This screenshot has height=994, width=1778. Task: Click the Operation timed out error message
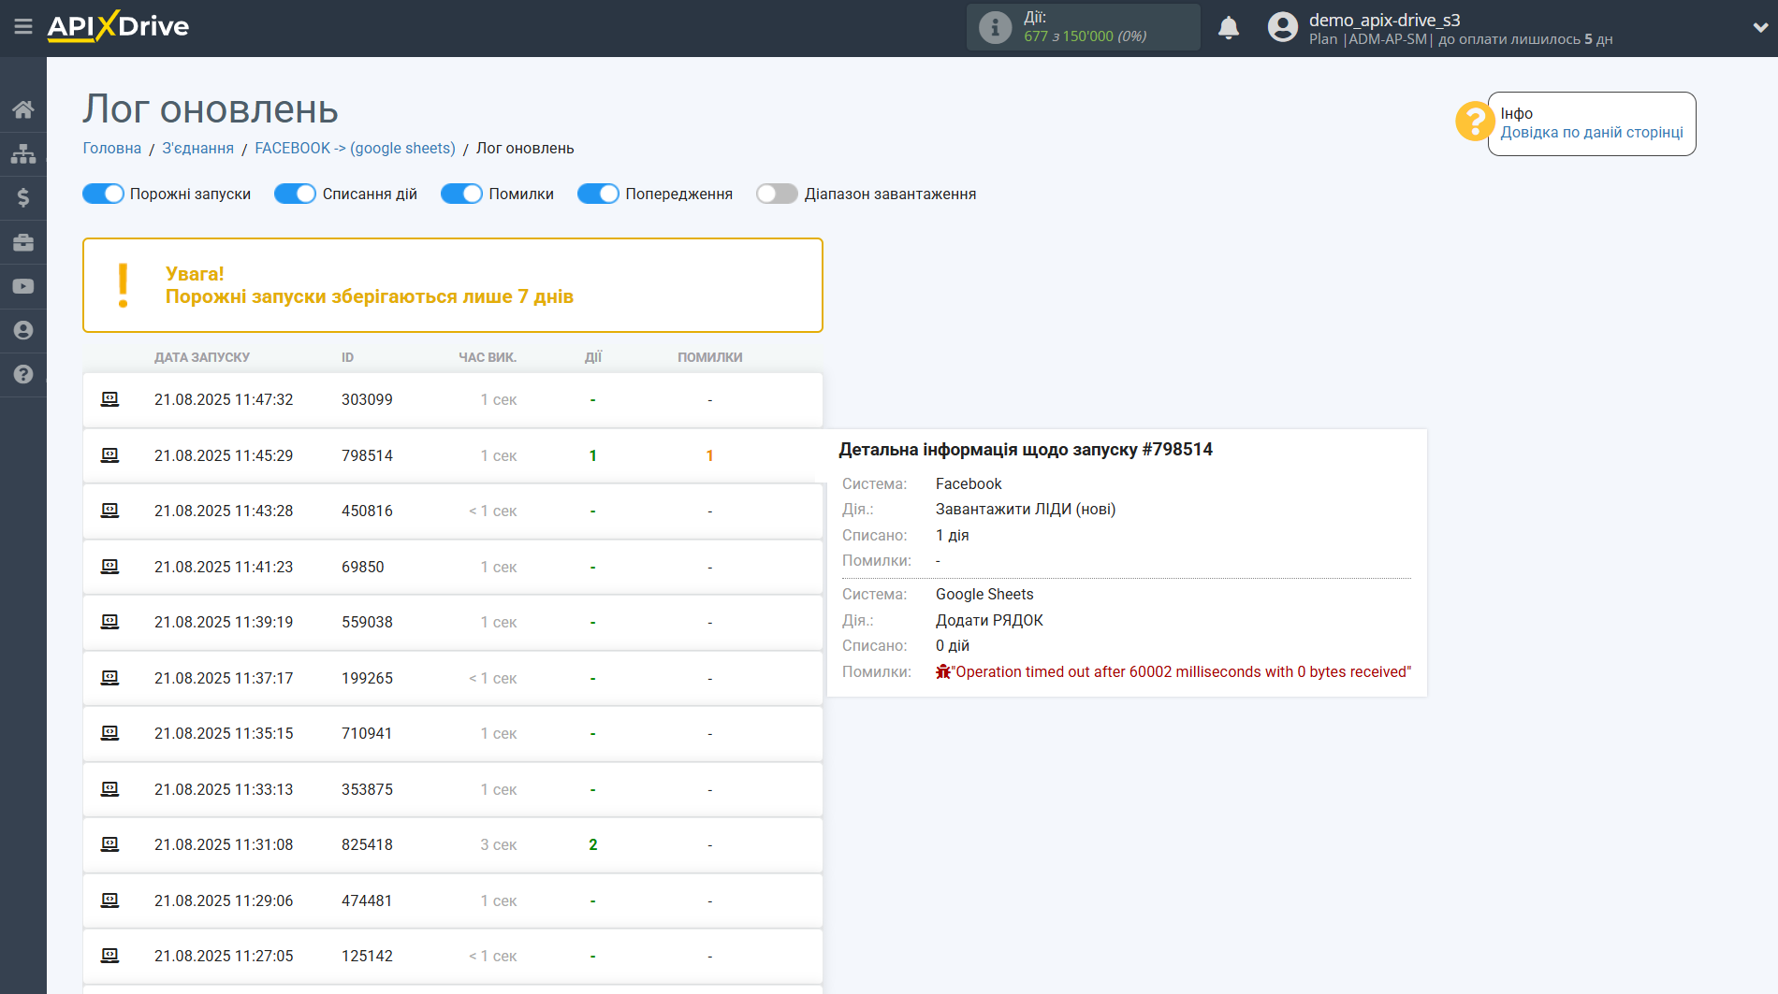pyautogui.click(x=1181, y=671)
